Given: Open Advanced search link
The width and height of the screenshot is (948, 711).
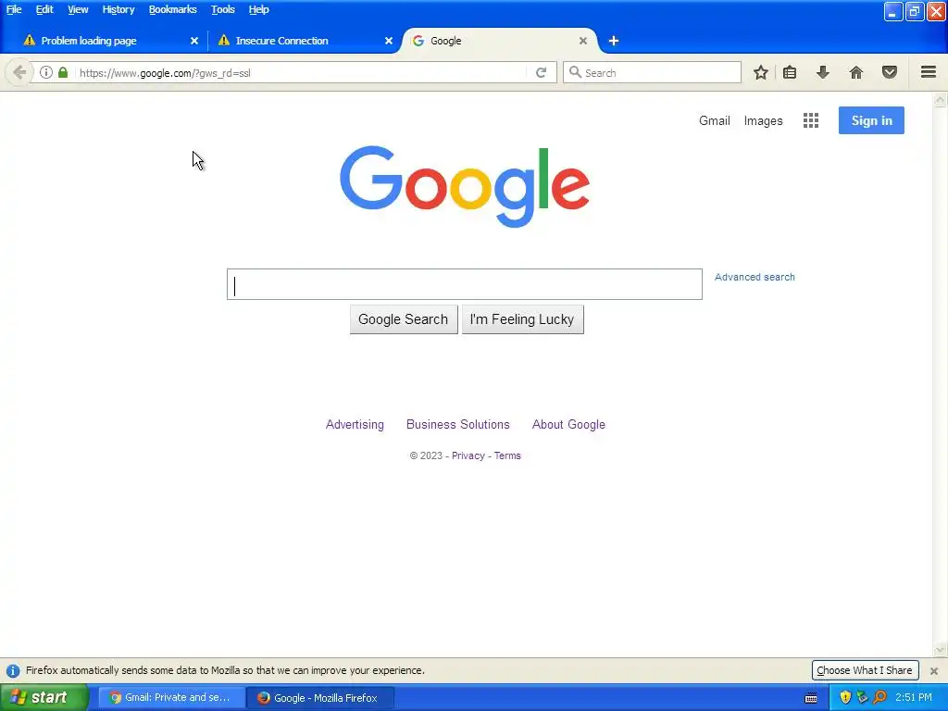Looking at the screenshot, I should [x=755, y=277].
